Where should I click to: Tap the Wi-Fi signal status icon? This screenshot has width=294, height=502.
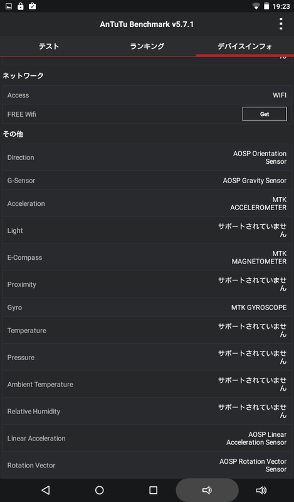256,6
